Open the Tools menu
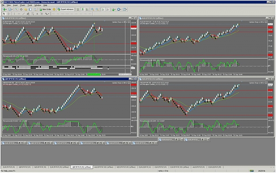 click(x=30, y=5)
